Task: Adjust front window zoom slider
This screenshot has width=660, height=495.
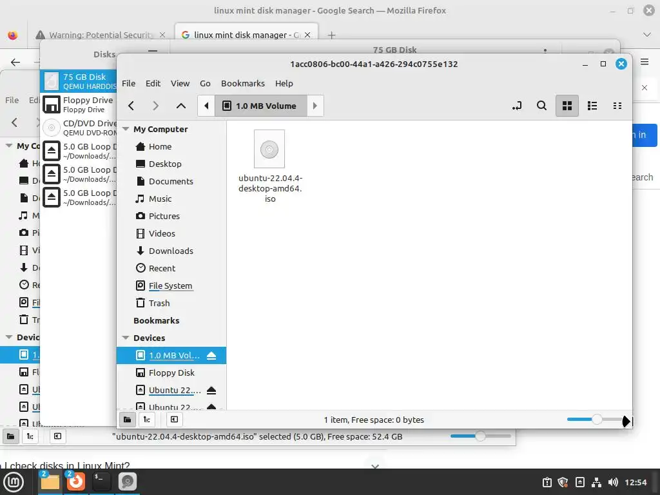Action: (596, 419)
